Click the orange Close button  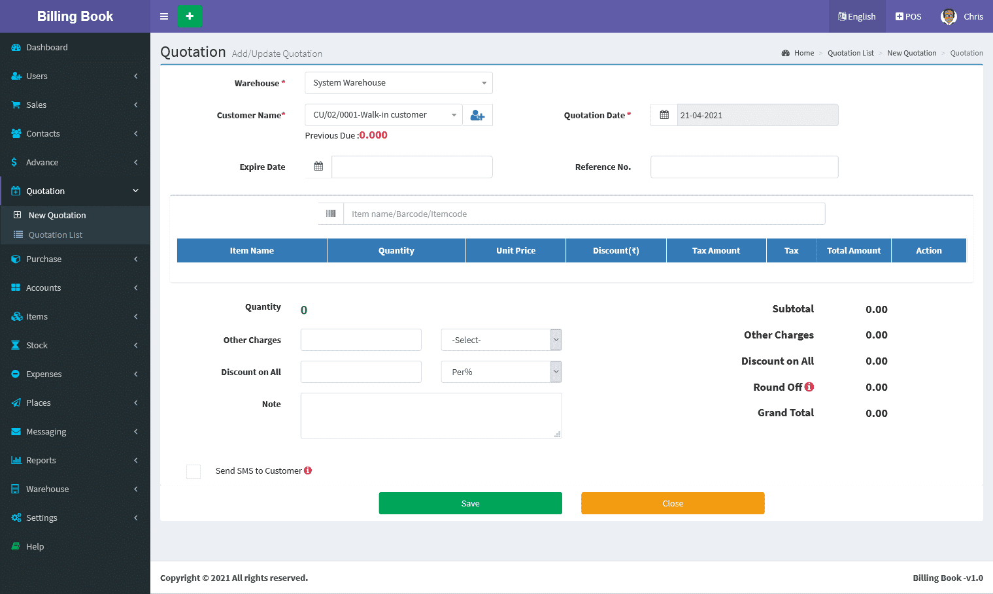[673, 503]
